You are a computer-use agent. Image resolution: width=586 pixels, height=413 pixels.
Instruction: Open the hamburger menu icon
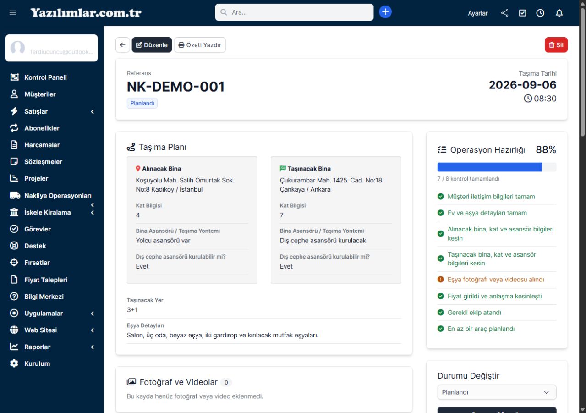coord(13,13)
